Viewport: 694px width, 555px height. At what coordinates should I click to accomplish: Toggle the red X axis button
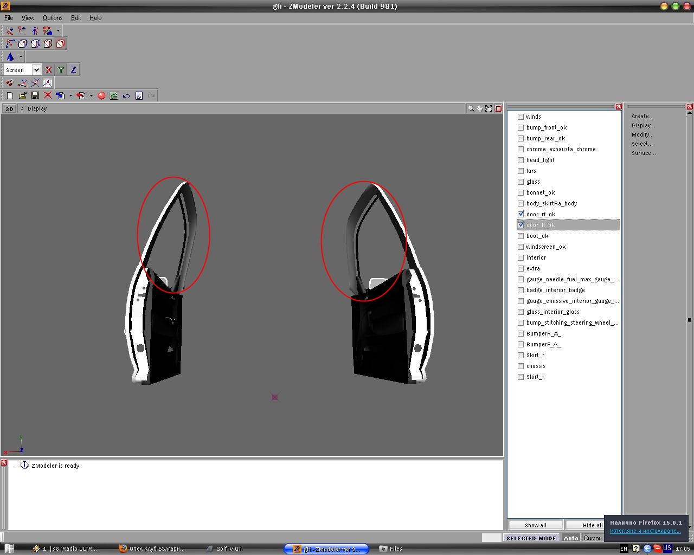click(49, 69)
